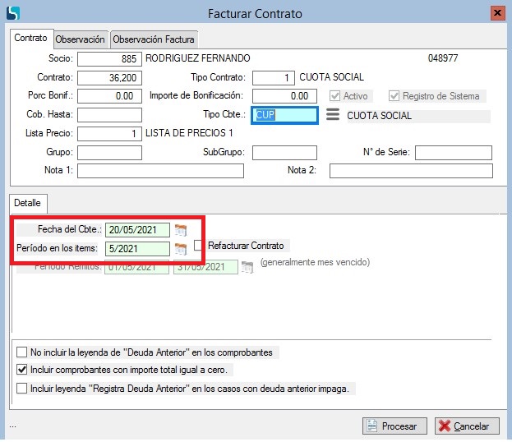The width and height of the screenshot is (512, 442).
Task: Open calendar picker for Período Remitos
Action: click(x=247, y=267)
